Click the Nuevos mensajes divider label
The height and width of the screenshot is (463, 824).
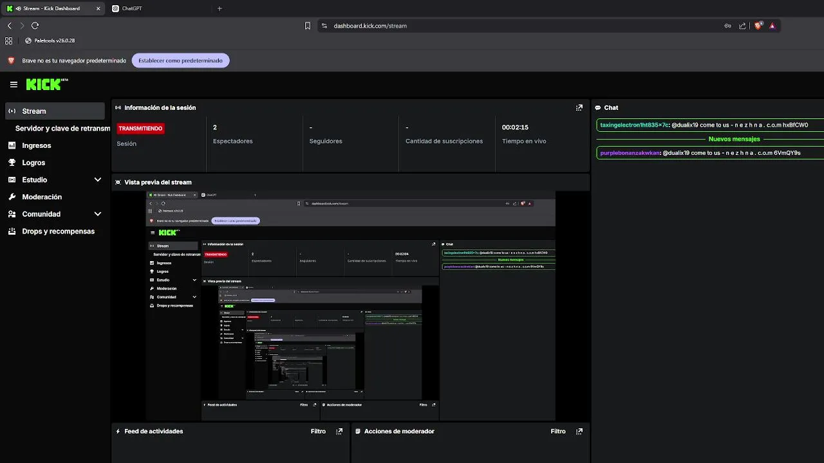pos(734,139)
